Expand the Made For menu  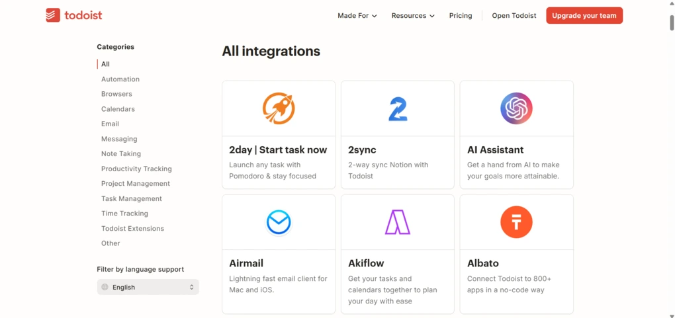[357, 15]
